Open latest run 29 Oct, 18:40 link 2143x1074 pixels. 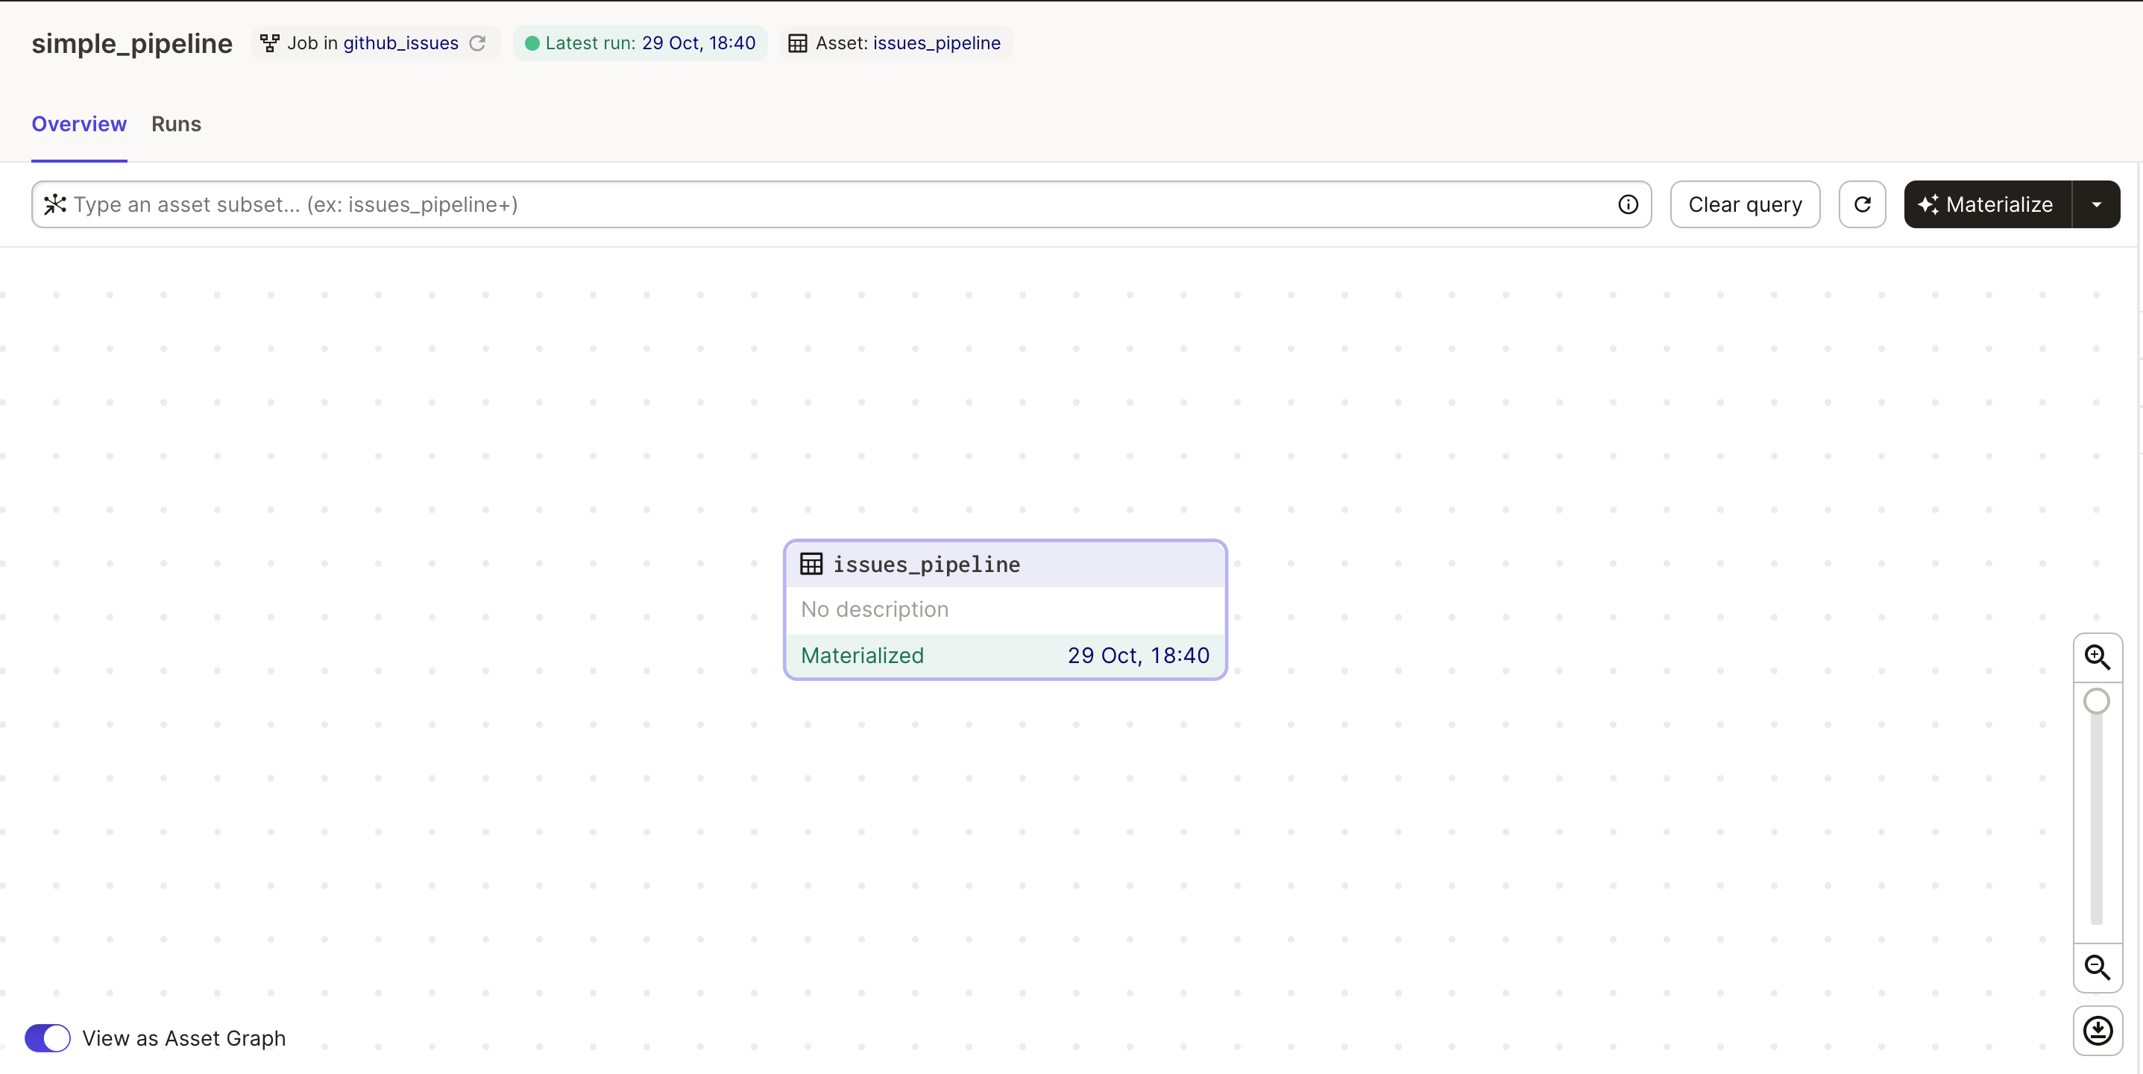pyautogui.click(x=698, y=43)
